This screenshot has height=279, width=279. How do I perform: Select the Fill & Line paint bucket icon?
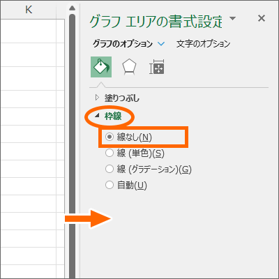[x=101, y=67]
